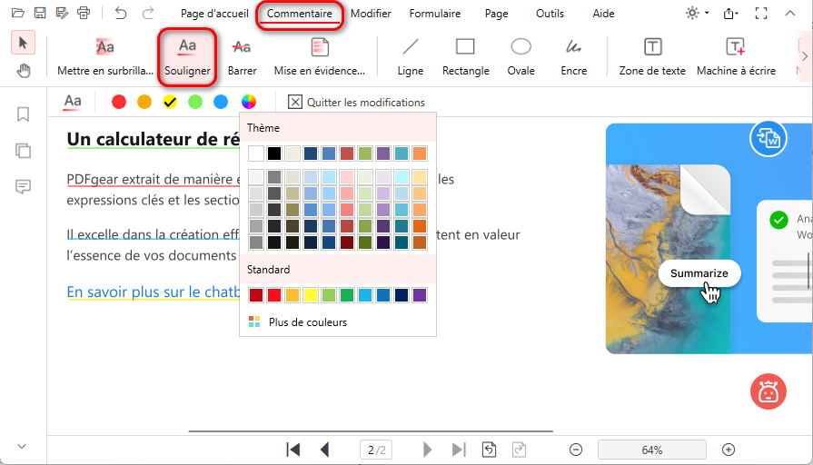This screenshot has height=465, width=813.
Task: Choose the yellow swatch in Standard colors
Action: pyautogui.click(x=311, y=295)
